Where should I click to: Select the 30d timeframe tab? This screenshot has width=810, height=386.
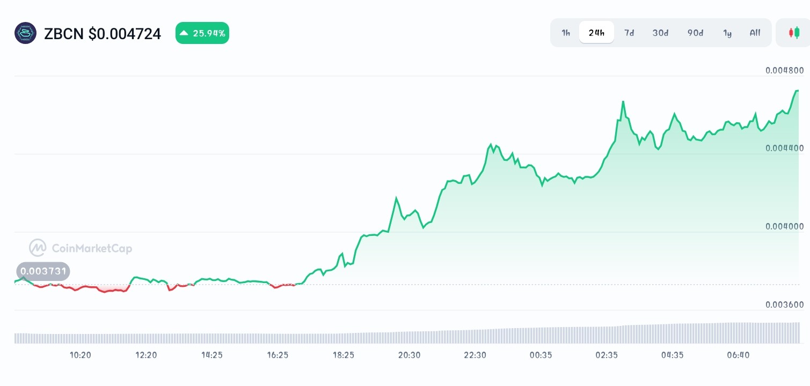coord(660,33)
